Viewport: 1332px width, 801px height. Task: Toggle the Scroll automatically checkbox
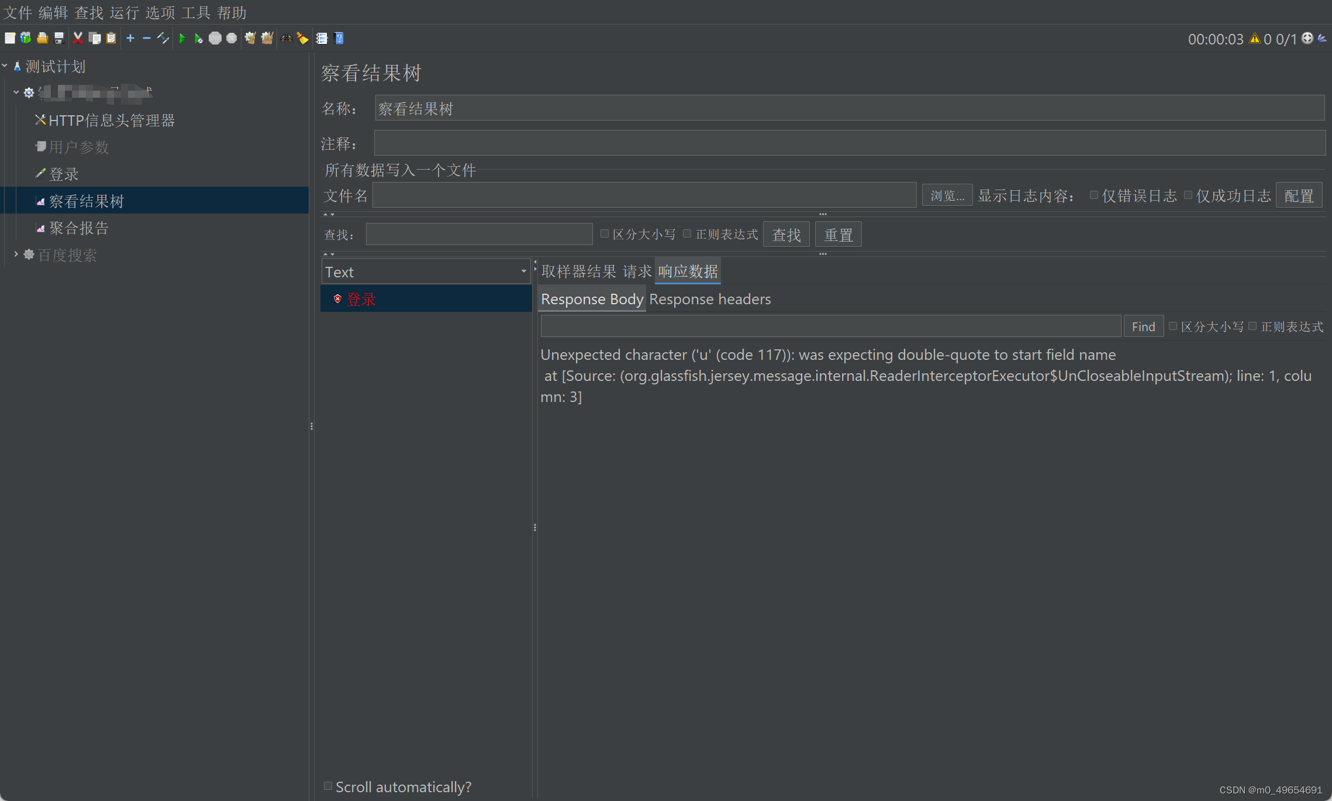(x=328, y=786)
